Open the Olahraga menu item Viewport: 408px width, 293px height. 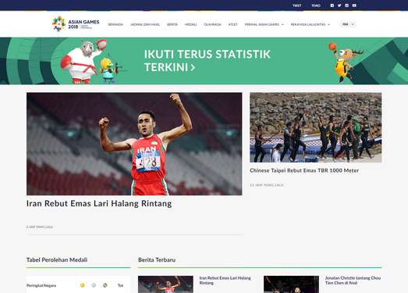pos(212,24)
